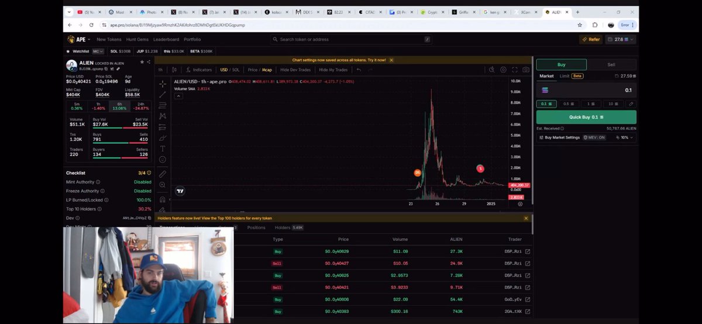Open the emoji icons tool

[x=163, y=160]
